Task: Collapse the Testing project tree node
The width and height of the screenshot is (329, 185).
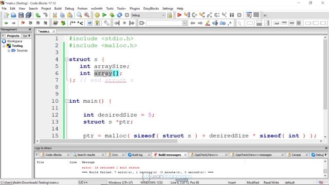Action: coord(4,46)
